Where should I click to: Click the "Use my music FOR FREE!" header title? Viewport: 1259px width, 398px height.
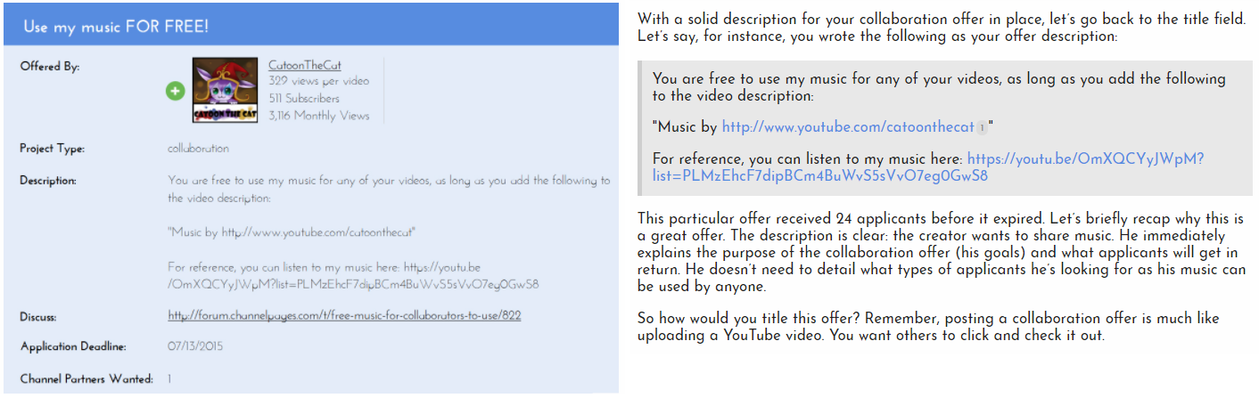pos(116,26)
